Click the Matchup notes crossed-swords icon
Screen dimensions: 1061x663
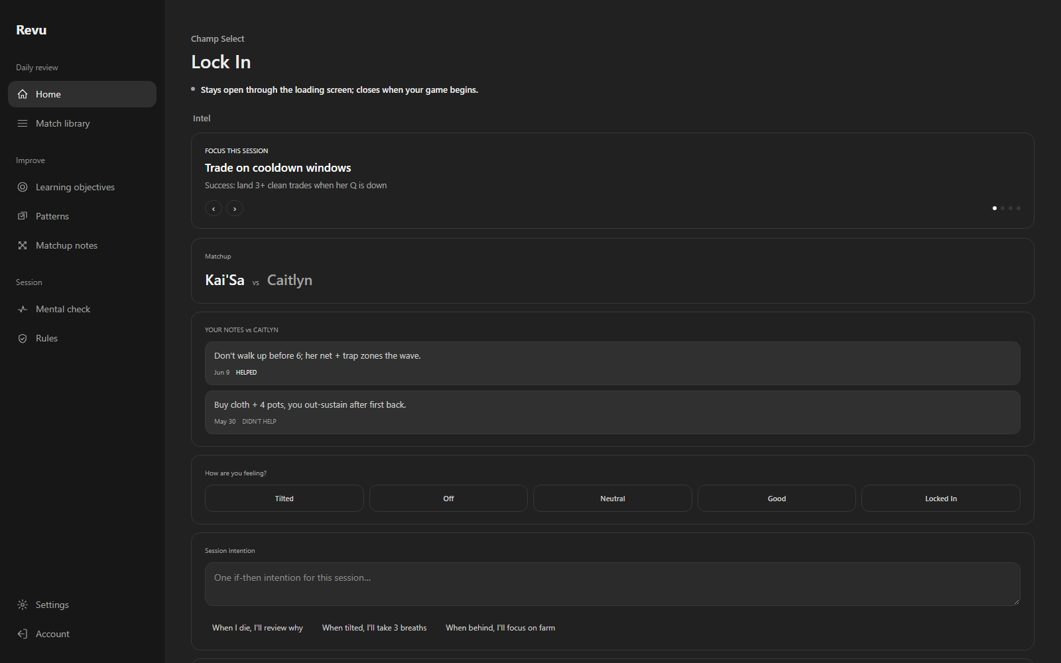coord(23,245)
